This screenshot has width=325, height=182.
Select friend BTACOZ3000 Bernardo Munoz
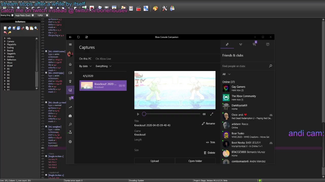pyautogui.click(x=247, y=154)
